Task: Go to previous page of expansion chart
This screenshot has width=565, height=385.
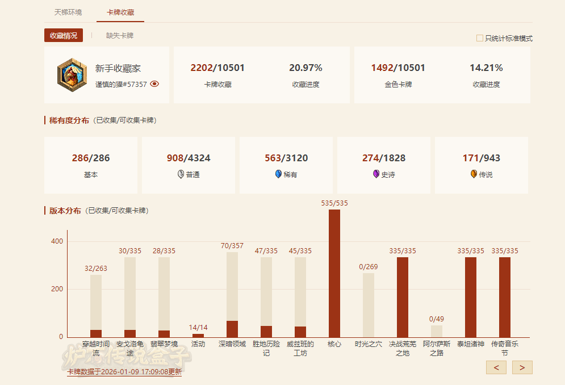Action: point(496,367)
